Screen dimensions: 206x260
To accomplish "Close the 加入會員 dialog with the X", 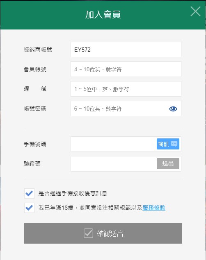I will point(195,11).
